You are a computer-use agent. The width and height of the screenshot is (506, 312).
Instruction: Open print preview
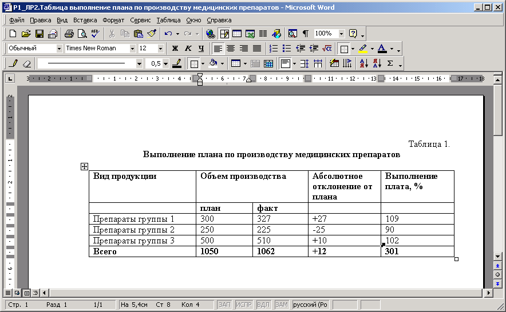[82, 34]
